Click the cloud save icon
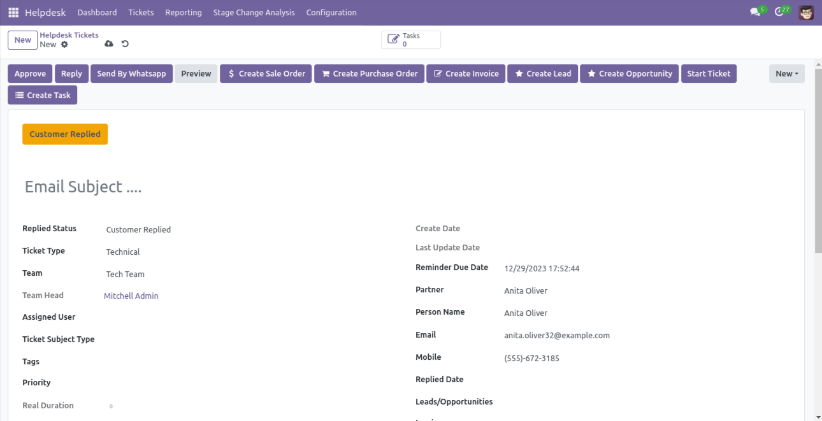The width and height of the screenshot is (822, 421). pyautogui.click(x=109, y=43)
